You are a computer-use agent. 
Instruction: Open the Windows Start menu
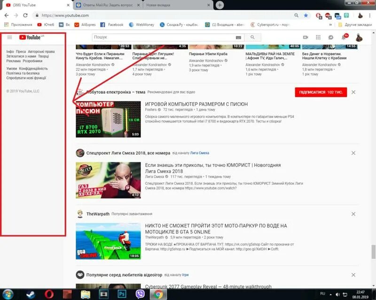(x=8, y=294)
